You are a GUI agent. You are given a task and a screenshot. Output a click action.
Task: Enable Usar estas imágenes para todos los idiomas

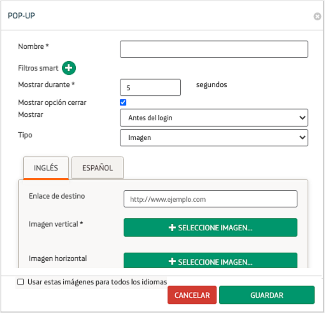tap(21, 282)
